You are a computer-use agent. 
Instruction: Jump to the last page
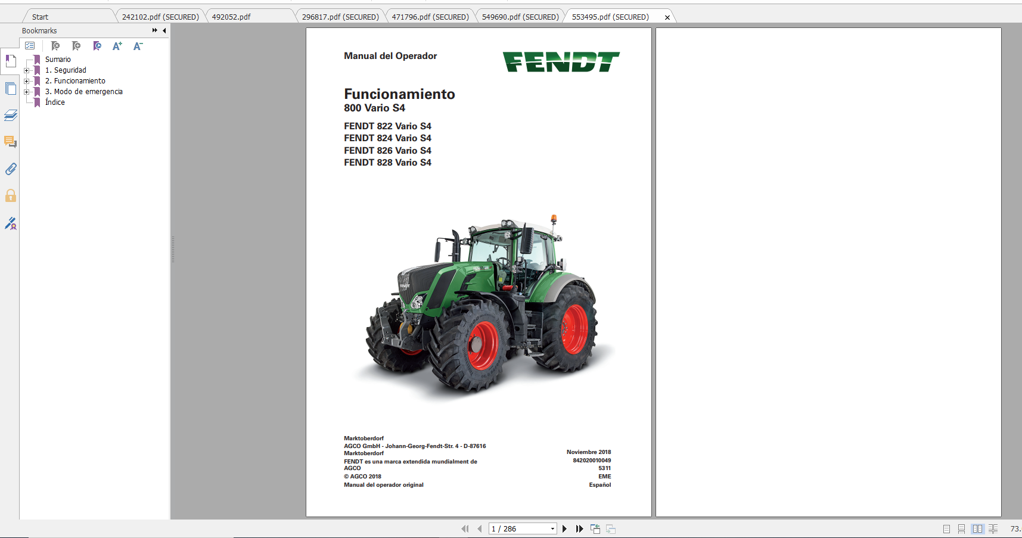pos(579,528)
